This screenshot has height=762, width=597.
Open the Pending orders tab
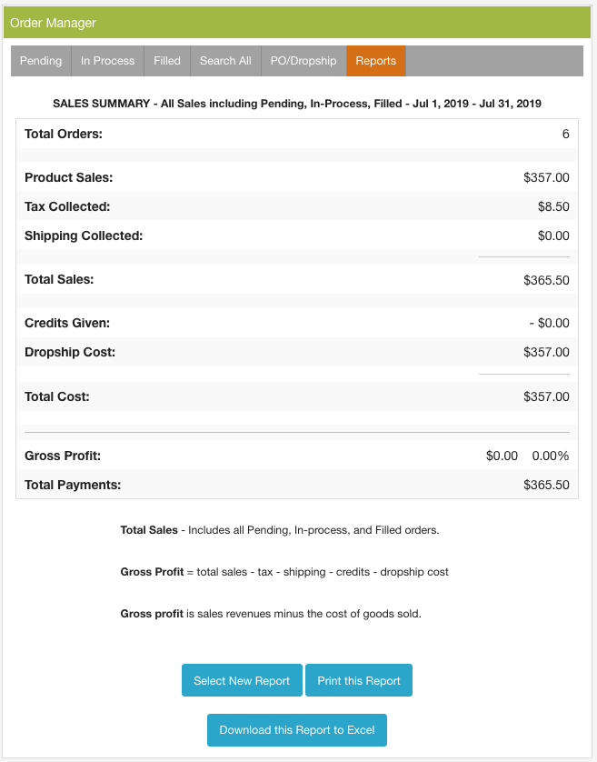pos(41,61)
